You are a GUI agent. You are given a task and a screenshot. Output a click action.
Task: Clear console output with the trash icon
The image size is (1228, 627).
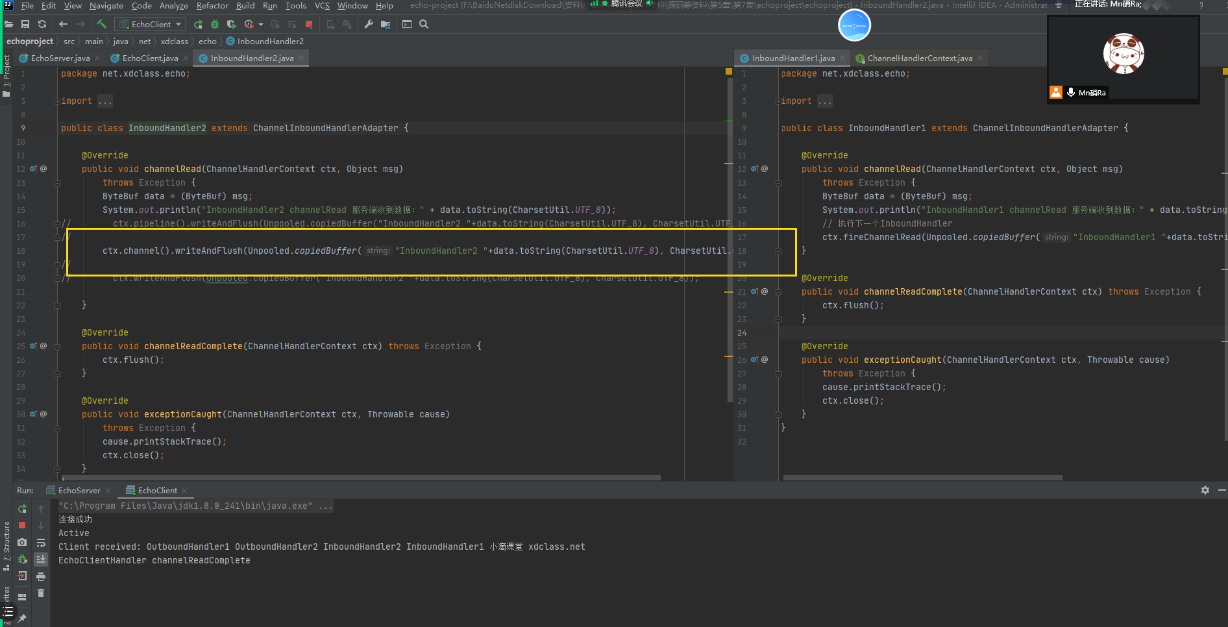point(41,593)
